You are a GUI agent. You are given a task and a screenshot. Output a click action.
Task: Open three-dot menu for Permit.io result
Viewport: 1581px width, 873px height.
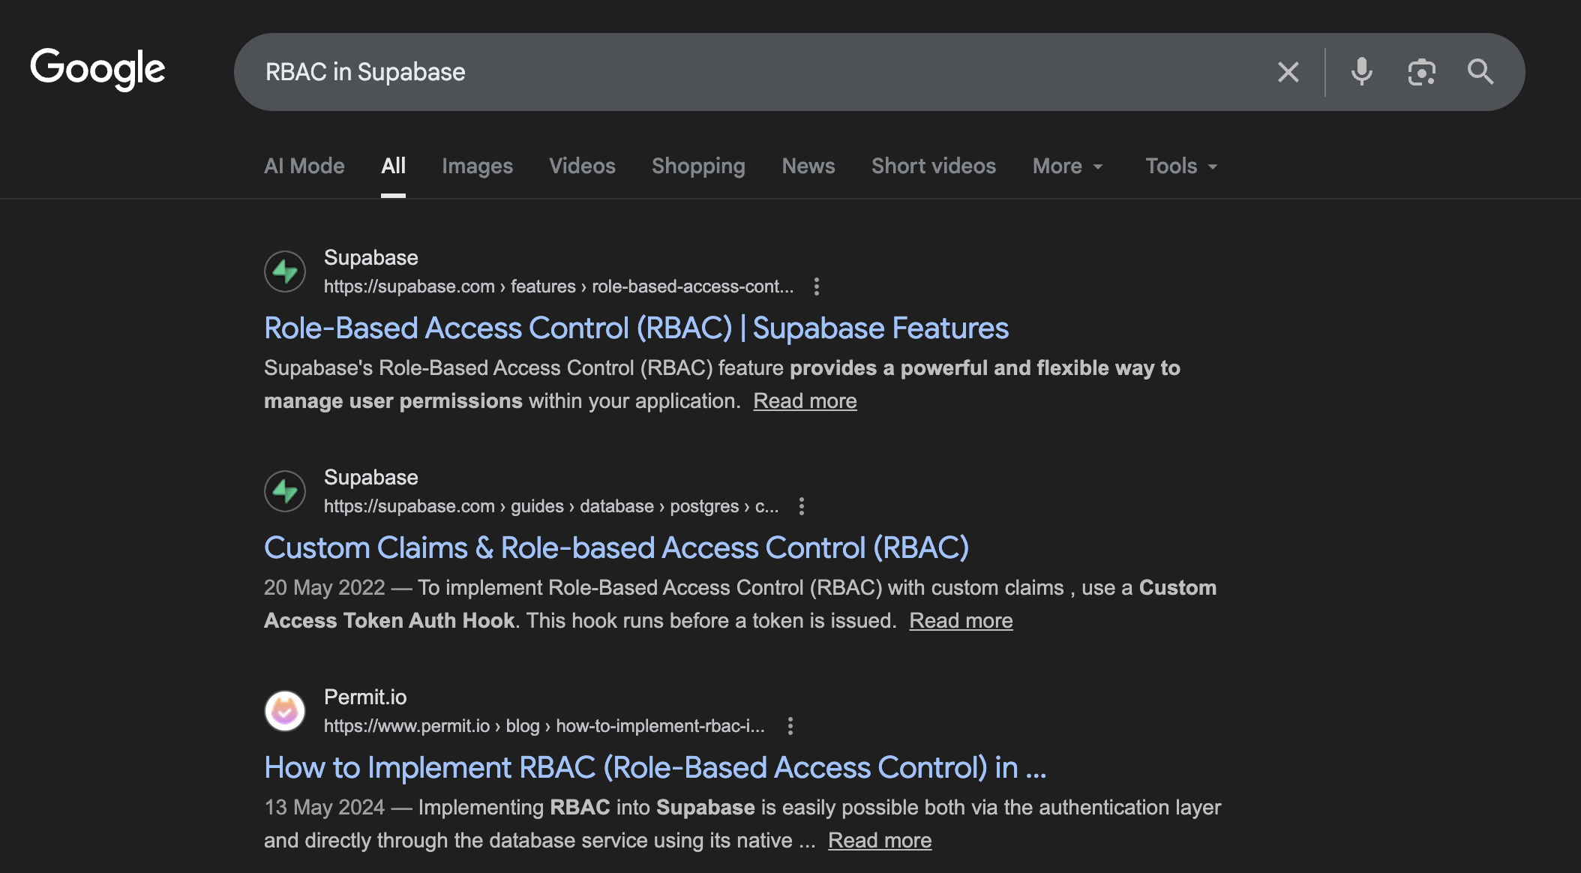pyautogui.click(x=790, y=726)
